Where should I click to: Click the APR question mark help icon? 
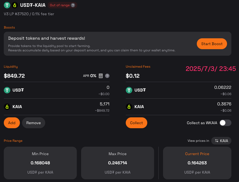click(107, 76)
